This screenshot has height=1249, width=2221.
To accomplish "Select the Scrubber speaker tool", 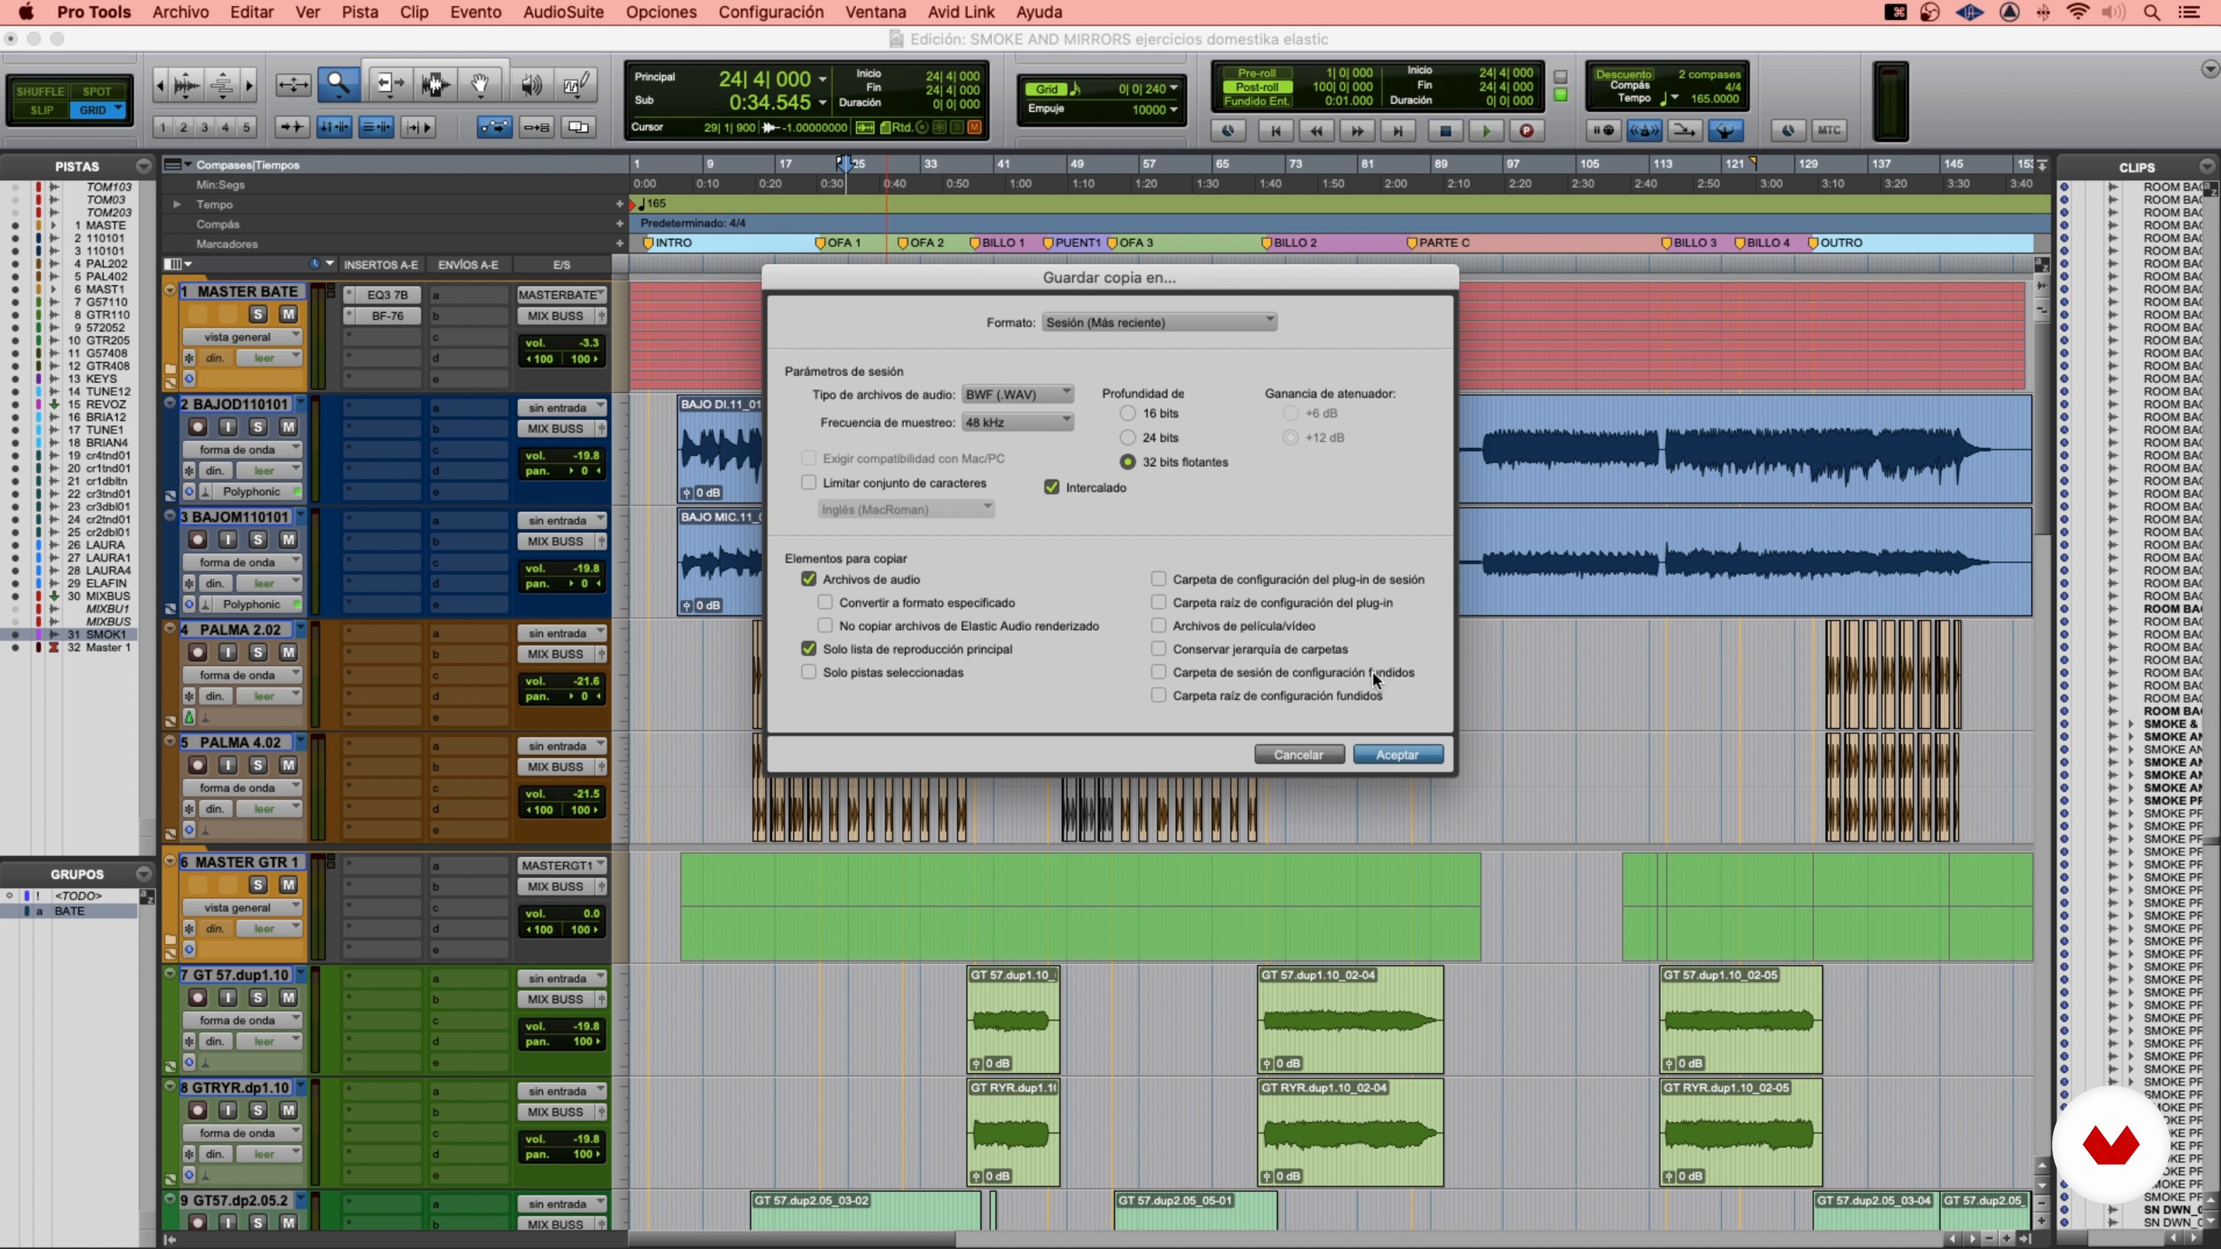I will coord(531,84).
